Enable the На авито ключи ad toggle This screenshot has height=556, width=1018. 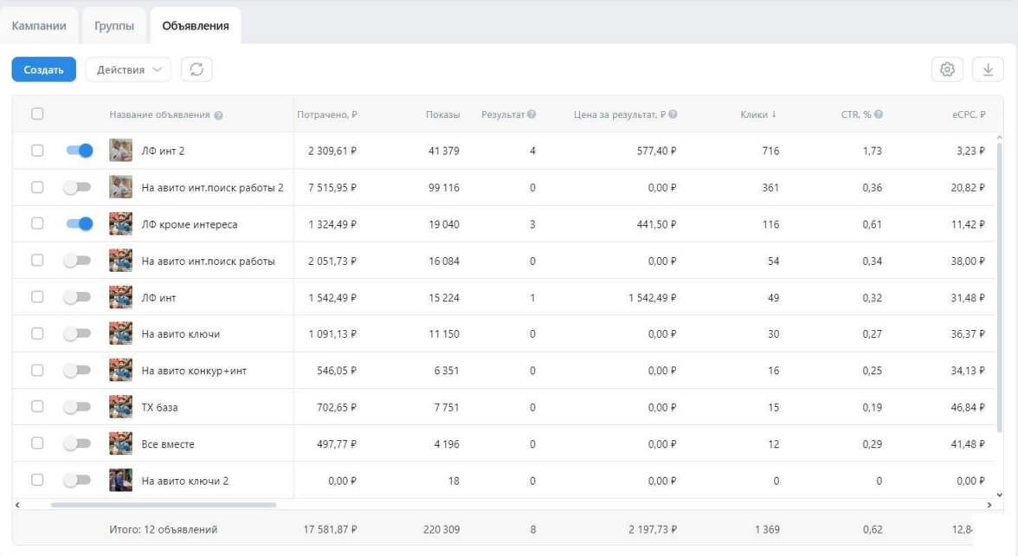tap(77, 334)
